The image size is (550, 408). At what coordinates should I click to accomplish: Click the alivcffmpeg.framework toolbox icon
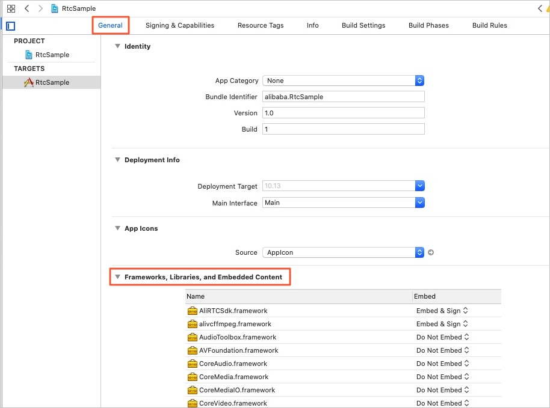192,324
